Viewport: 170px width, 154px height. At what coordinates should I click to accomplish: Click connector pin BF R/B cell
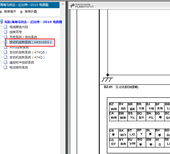[x=160, y=107]
